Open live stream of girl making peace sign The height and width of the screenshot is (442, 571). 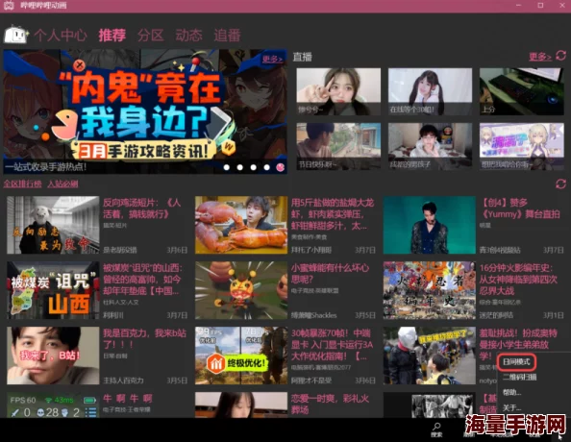(x=338, y=91)
